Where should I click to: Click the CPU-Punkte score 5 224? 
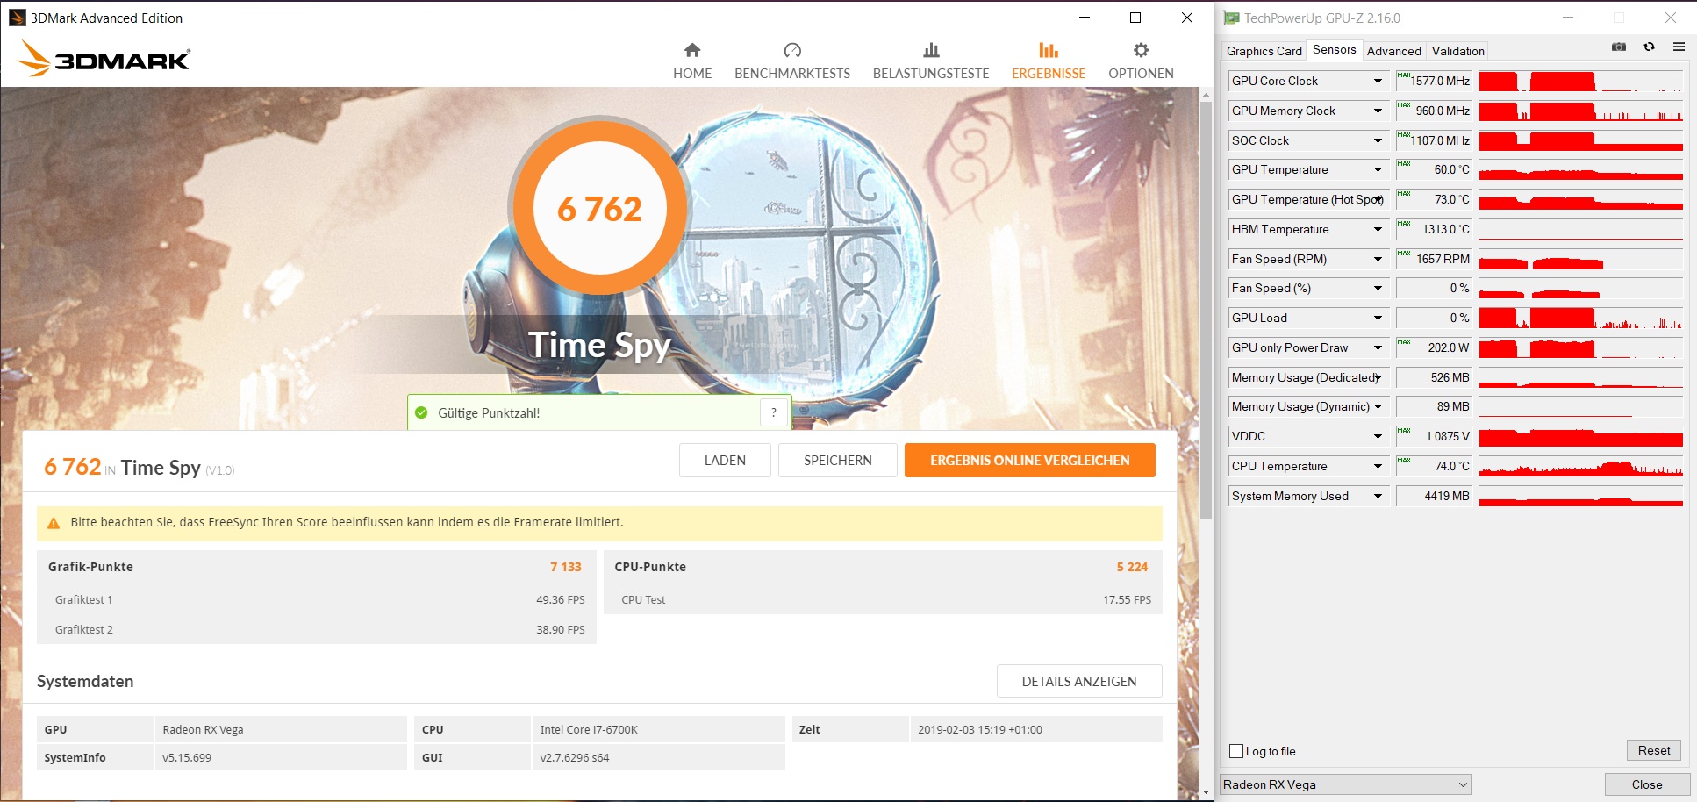point(1132,567)
